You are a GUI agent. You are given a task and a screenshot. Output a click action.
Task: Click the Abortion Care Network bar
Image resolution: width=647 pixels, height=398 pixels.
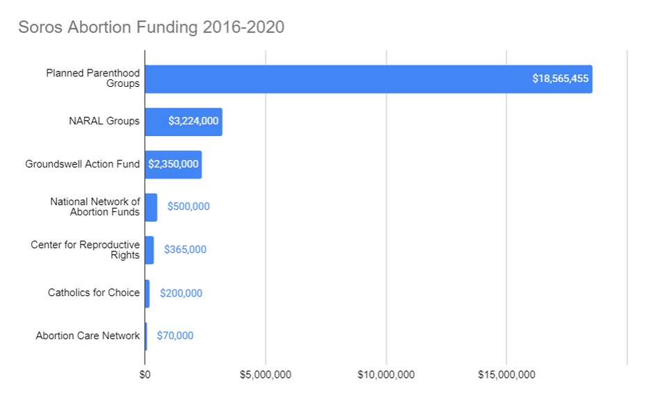click(x=145, y=336)
